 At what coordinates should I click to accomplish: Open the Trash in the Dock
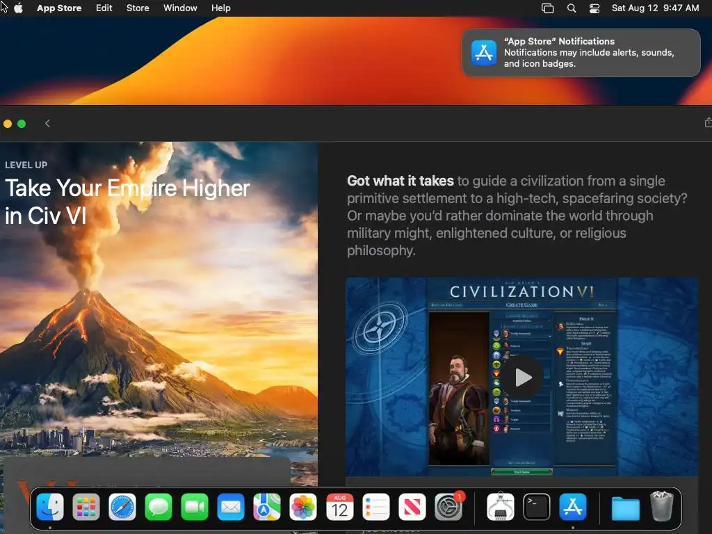point(662,506)
